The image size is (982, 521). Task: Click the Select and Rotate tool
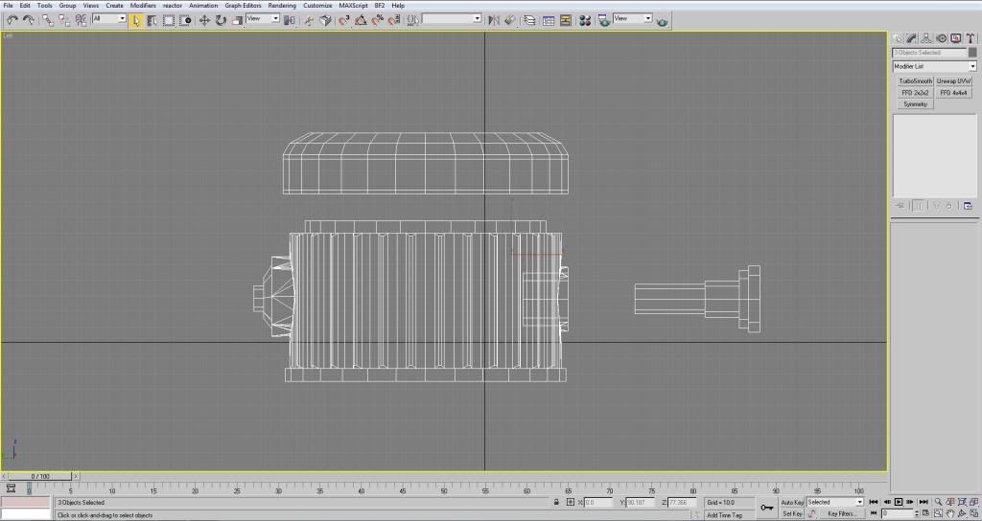[221, 19]
